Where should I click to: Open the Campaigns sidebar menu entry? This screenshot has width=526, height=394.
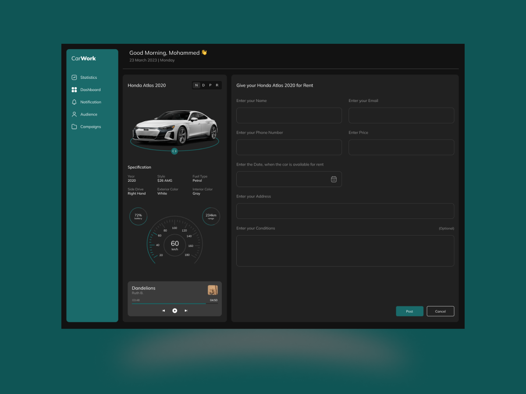pos(90,127)
